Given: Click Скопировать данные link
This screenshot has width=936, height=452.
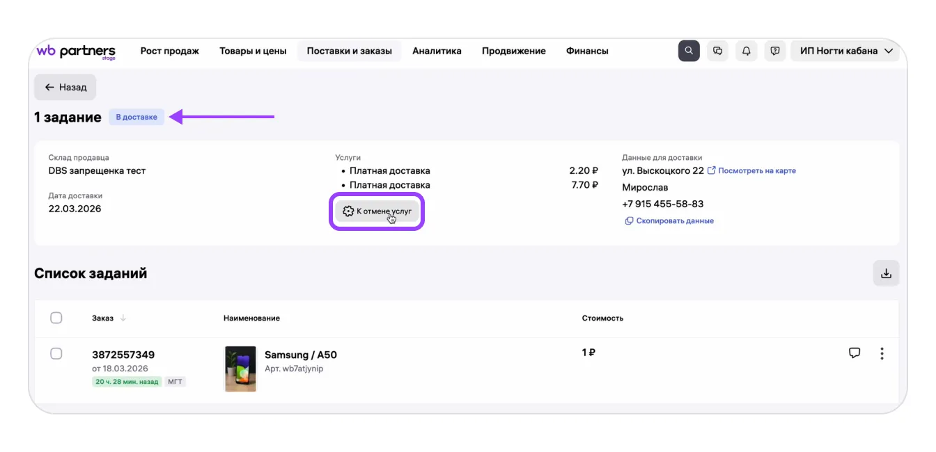Looking at the screenshot, I should pos(669,220).
